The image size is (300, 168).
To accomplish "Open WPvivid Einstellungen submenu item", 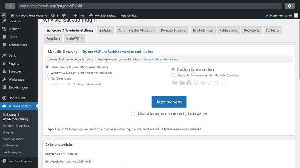I will [12, 152].
